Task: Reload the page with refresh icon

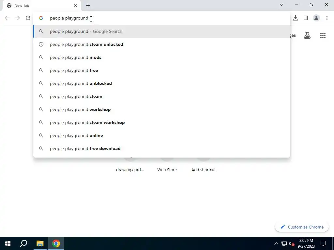Action: coord(28,18)
